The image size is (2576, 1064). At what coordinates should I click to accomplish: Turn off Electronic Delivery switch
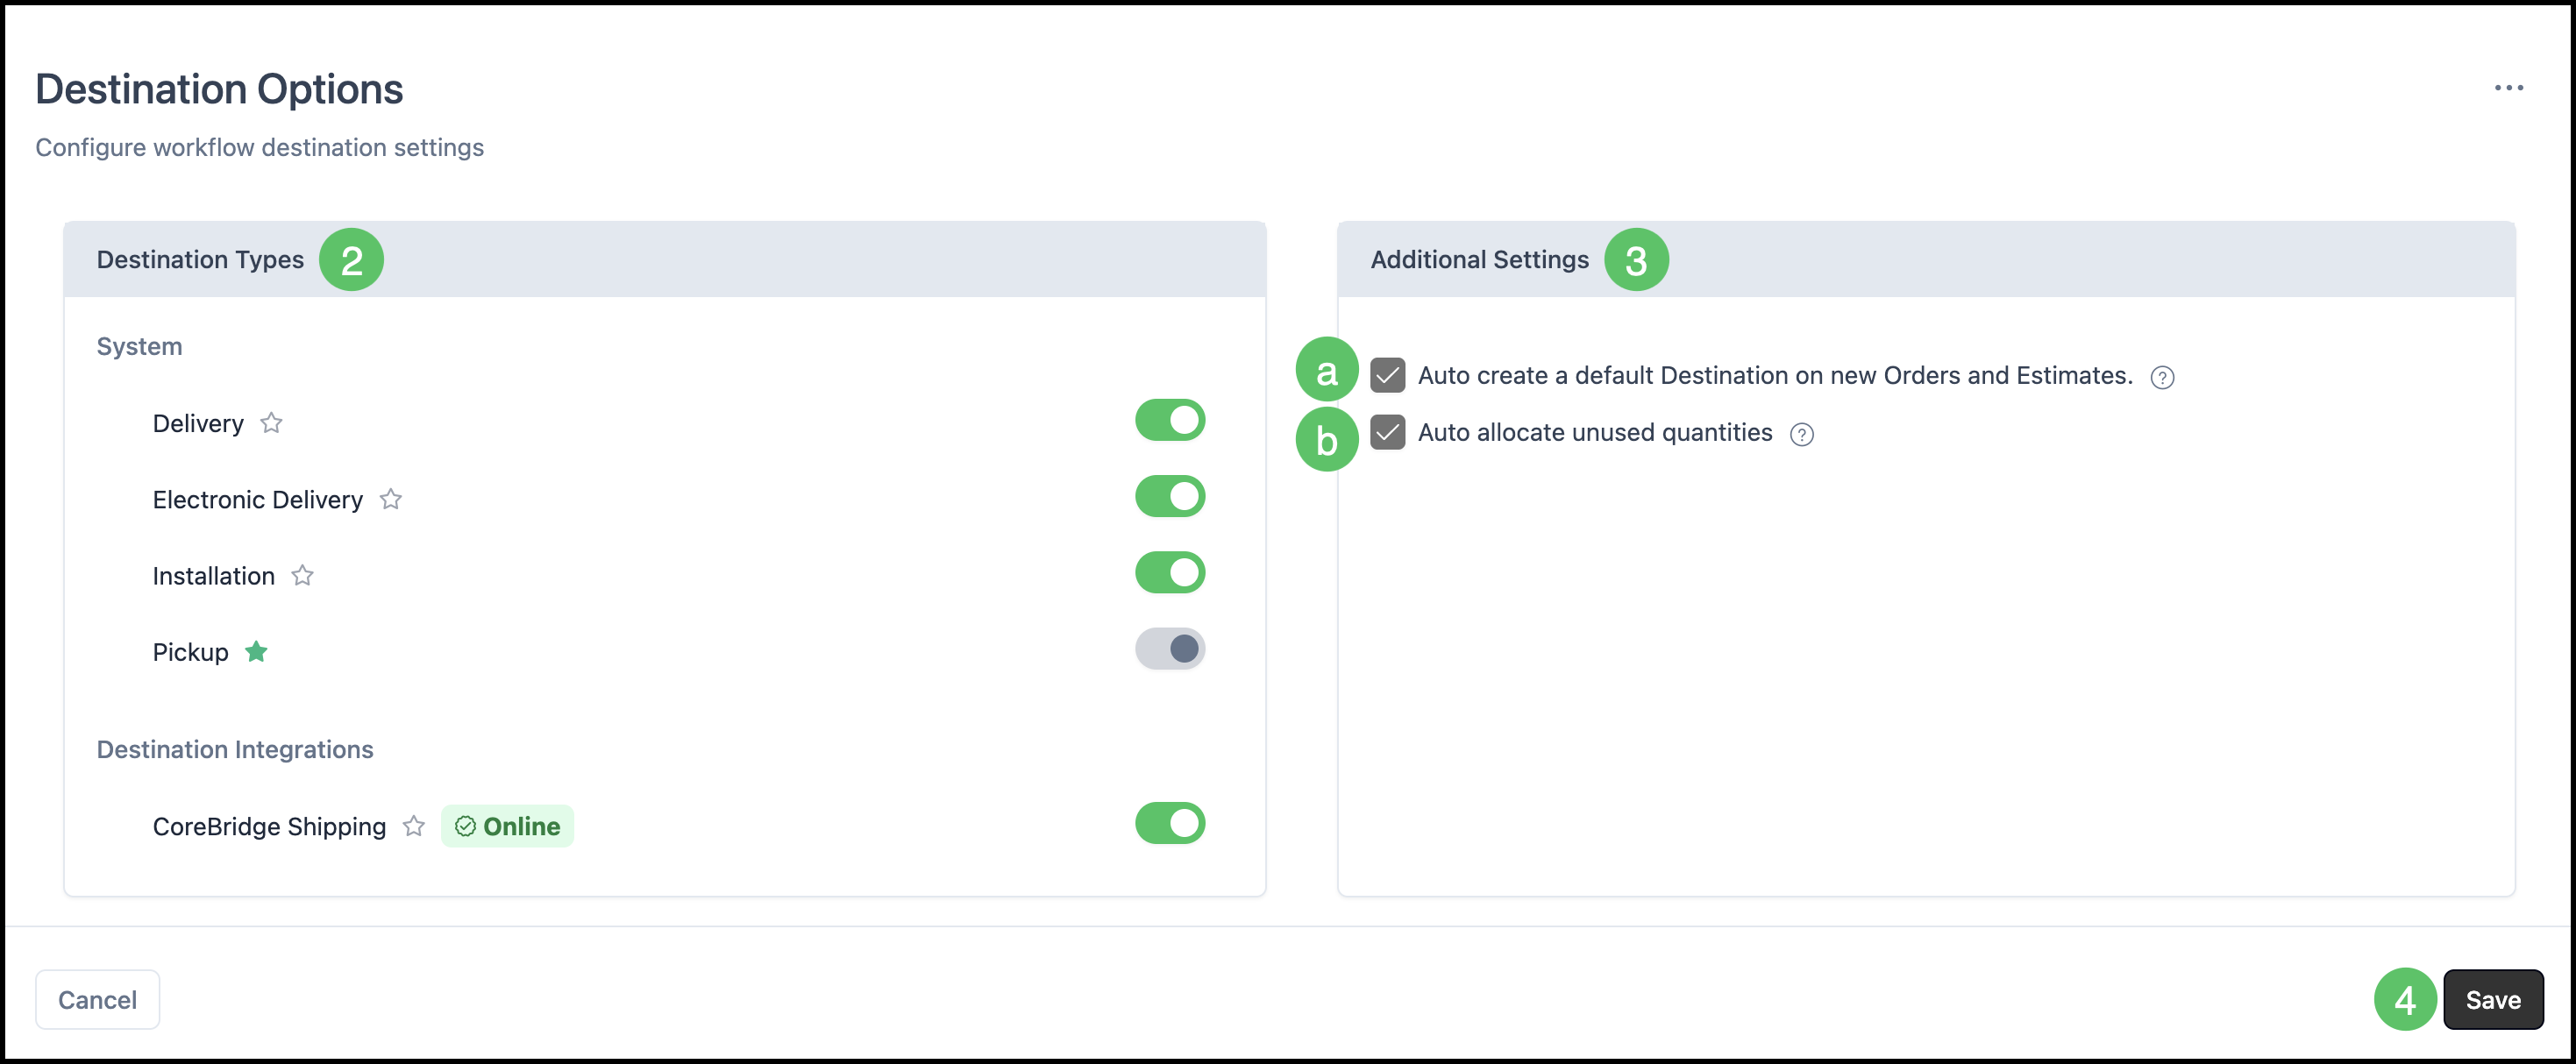pos(1170,496)
